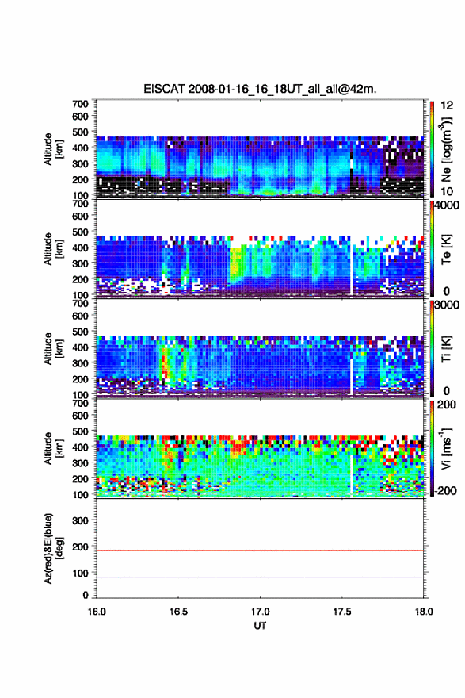Click the 18.0 tick label on UT axis
The image size is (465, 698).
coord(424,612)
